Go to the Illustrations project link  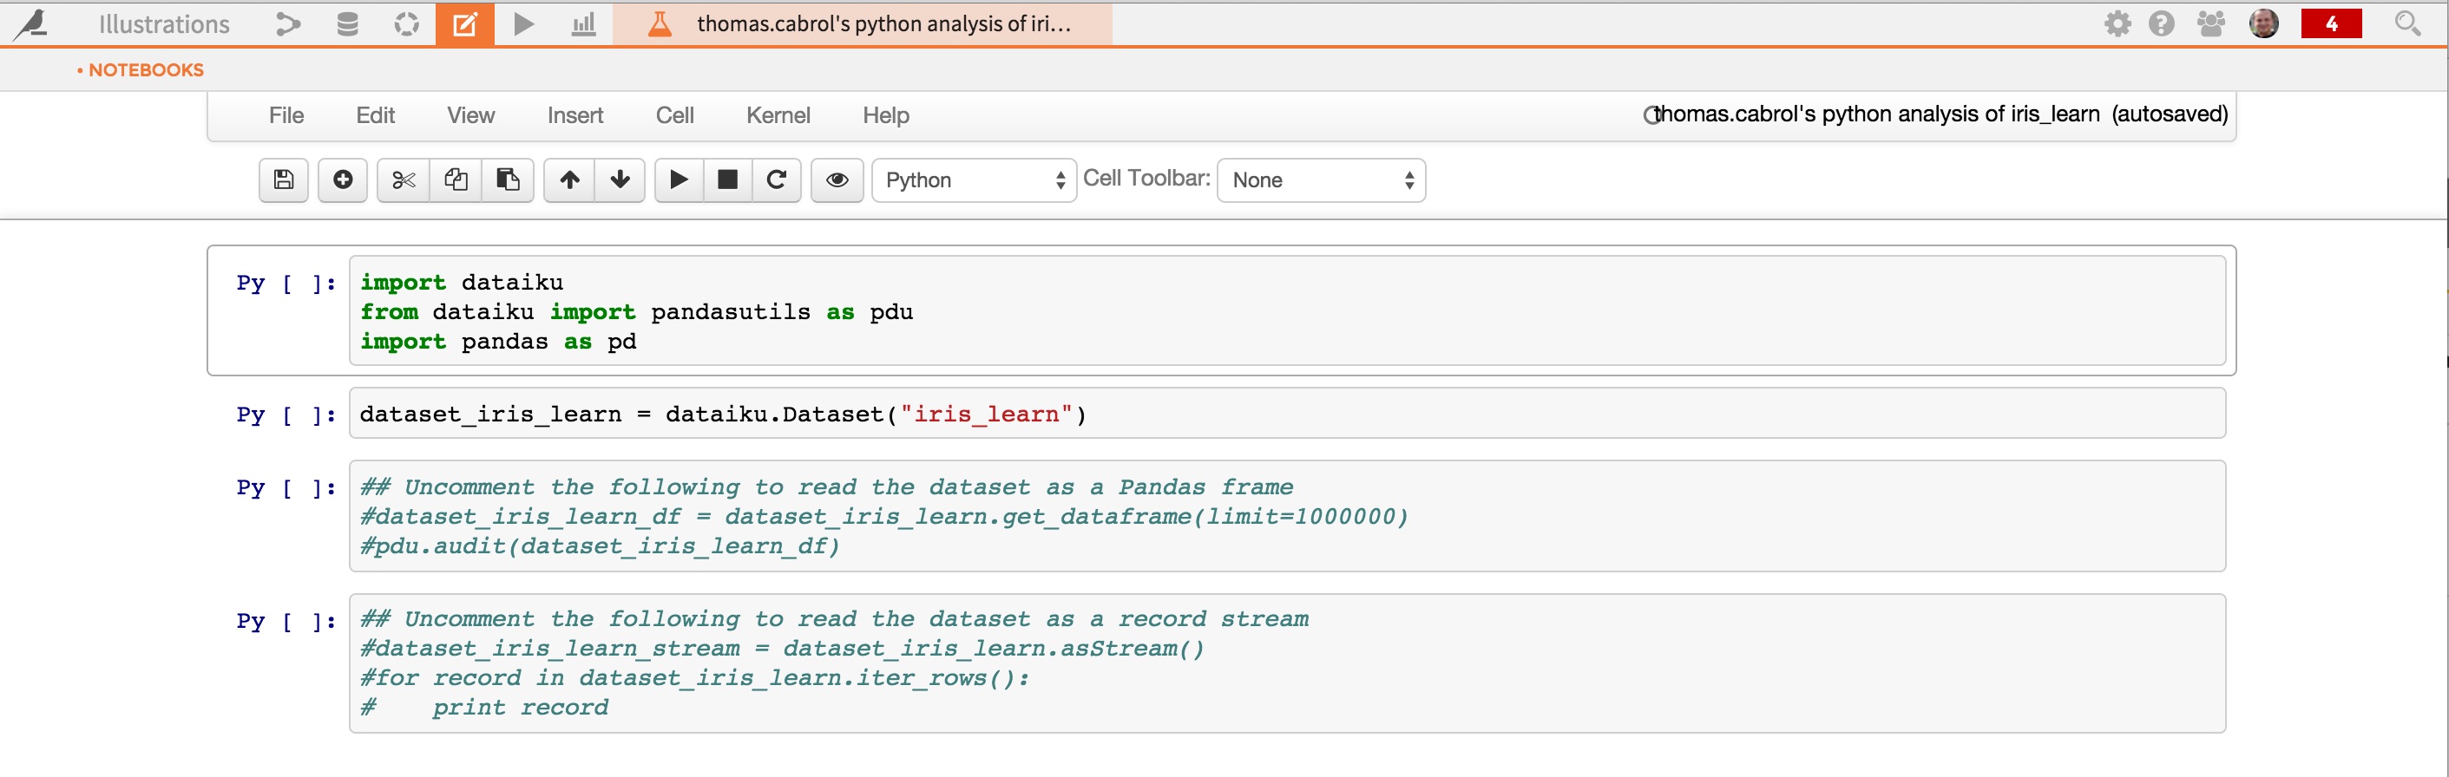(165, 23)
